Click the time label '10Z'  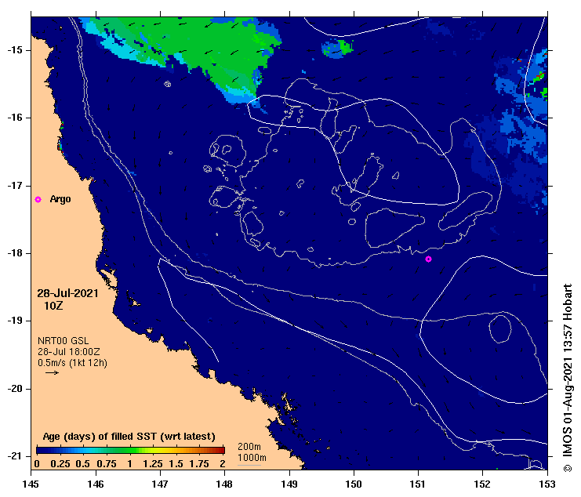coord(54,306)
